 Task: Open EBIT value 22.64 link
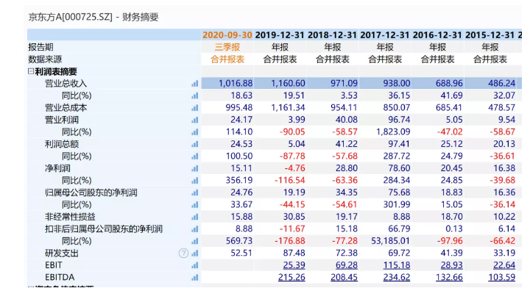pos(504,265)
